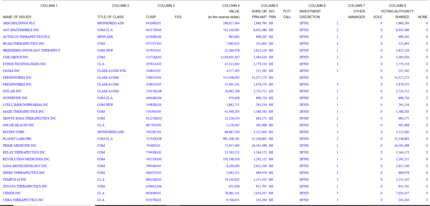430x206 pixels.
Task: Click value 115,048,002 for Freshworks
Action: [231, 78]
